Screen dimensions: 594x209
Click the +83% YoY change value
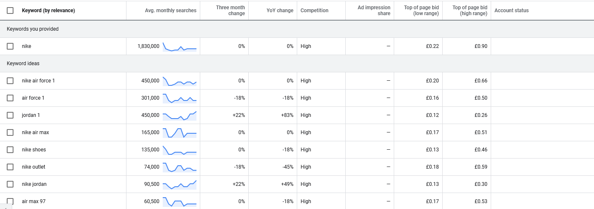(287, 115)
